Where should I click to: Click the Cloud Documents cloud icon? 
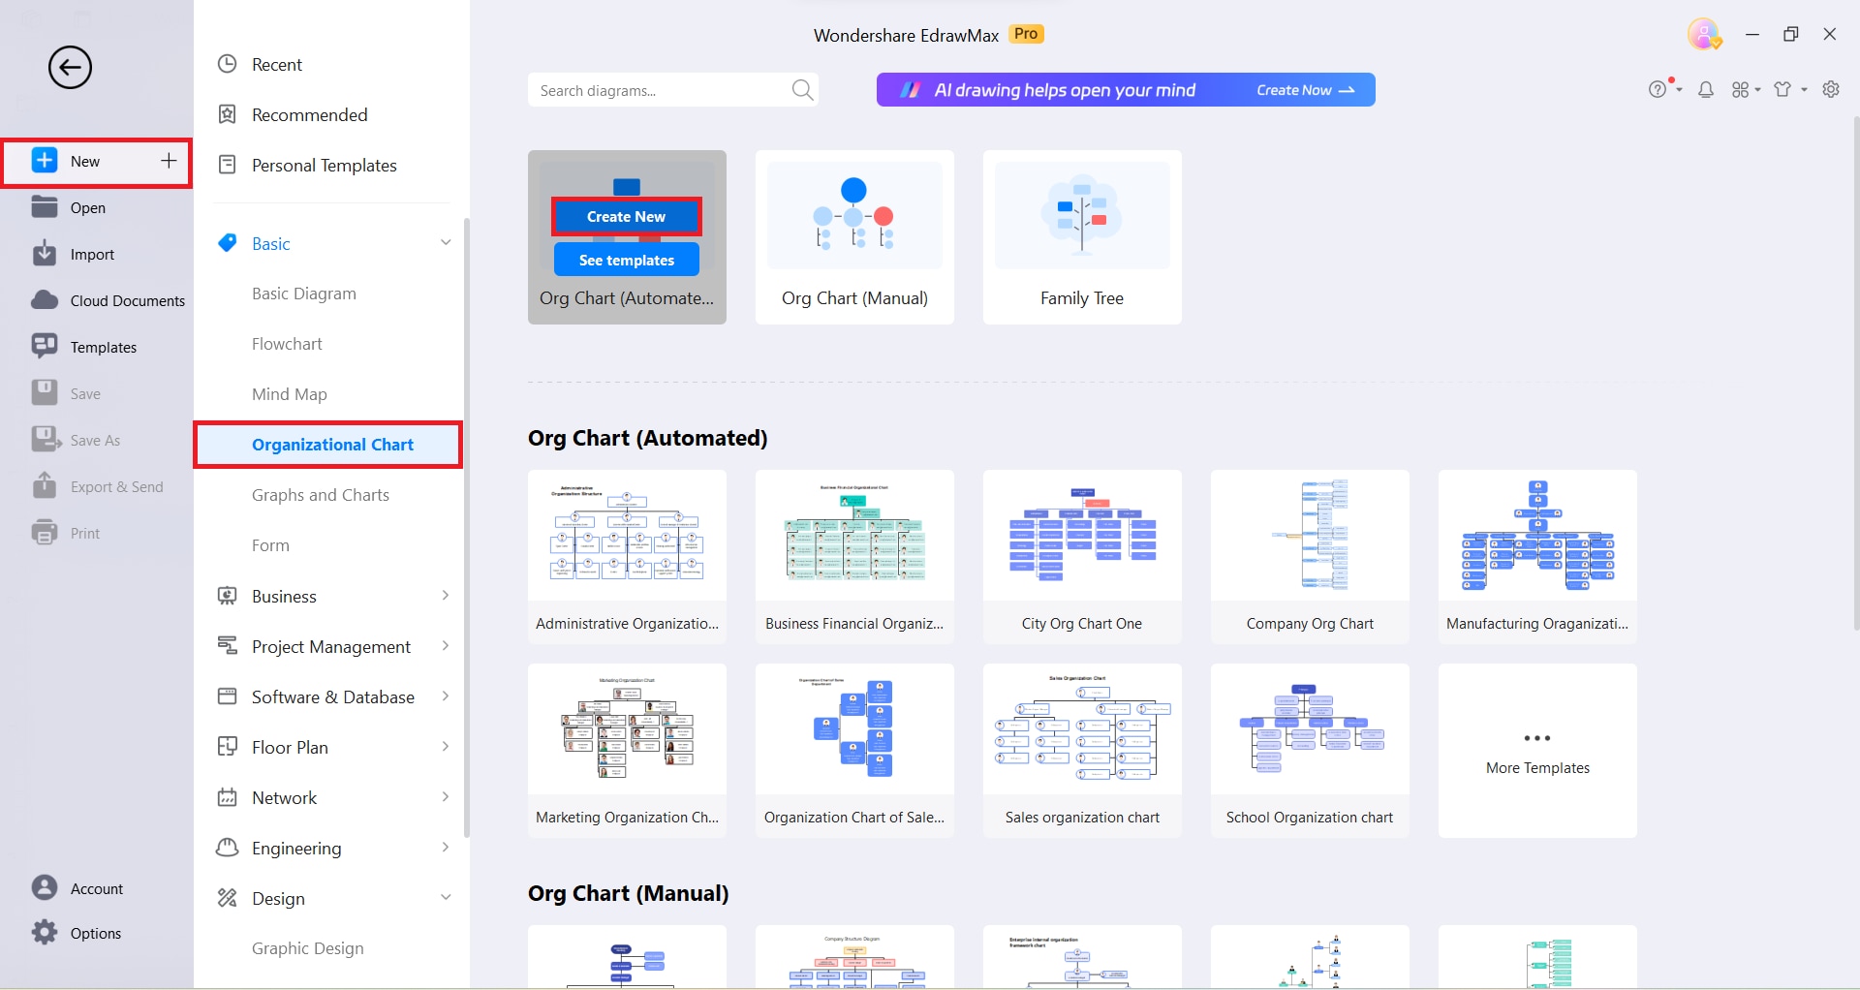click(45, 300)
